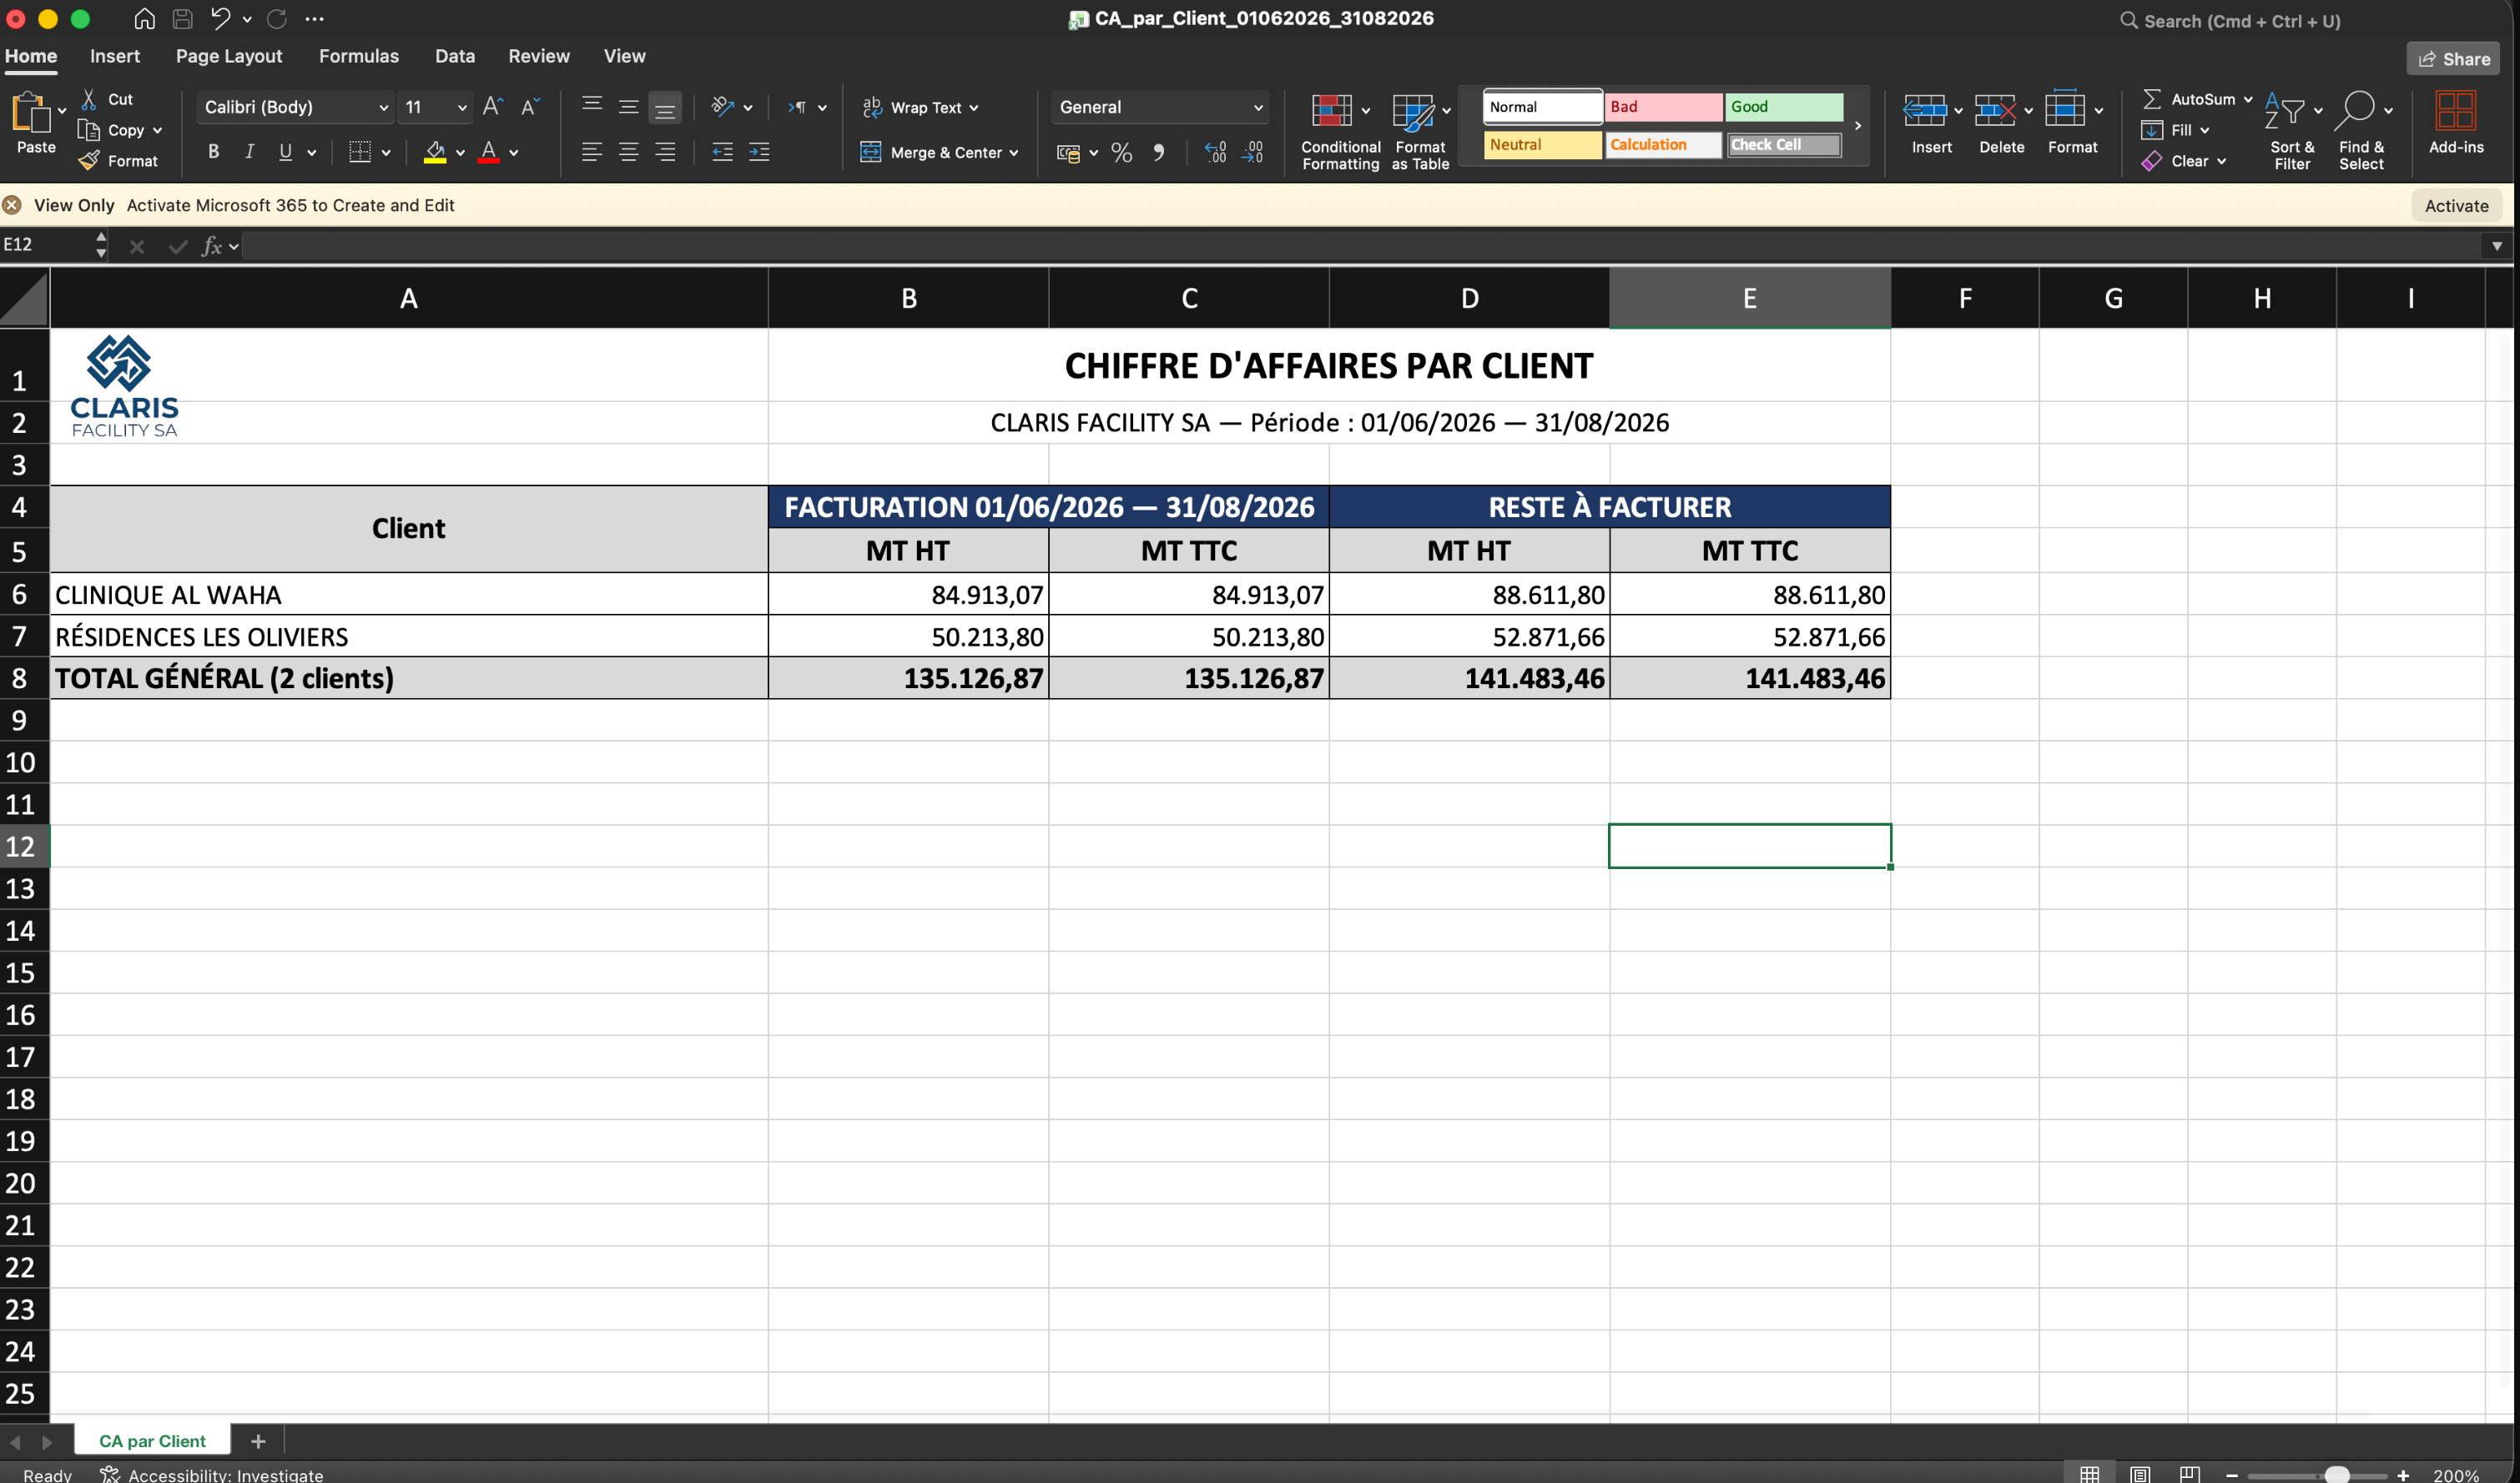Open the more options ellipsis icon

click(x=315, y=19)
